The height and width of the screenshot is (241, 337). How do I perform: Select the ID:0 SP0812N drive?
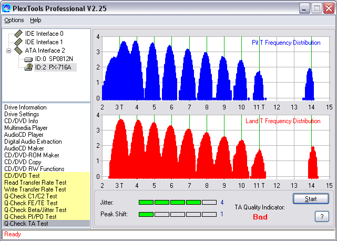(54, 59)
